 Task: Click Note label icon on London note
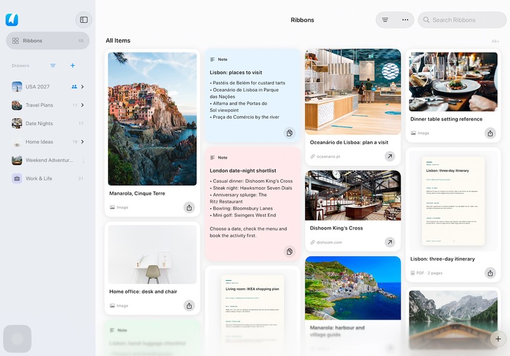pos(213,157)
